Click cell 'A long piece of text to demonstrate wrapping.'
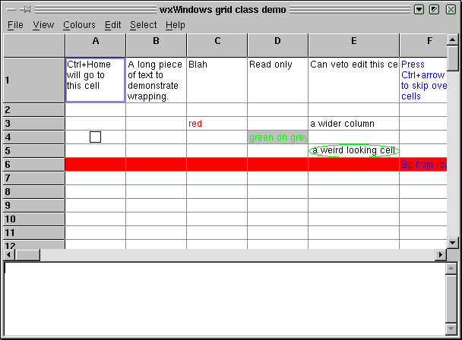The width and height of the screenshot is (462, 340). pyautogui.click(x=157, y=80)
